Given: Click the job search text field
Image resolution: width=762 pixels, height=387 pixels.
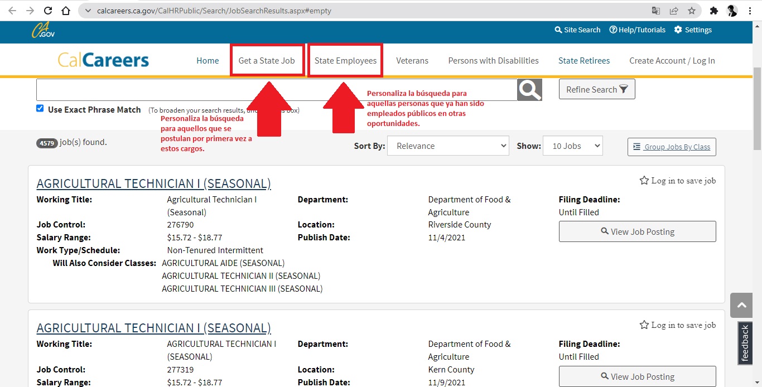Looking at the screenshot, I should [276, 90].
